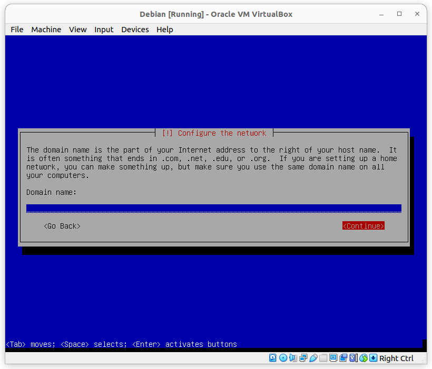Click the optical drives status icon
The height and width of the screenshot is (369, 432).
point(283,358)
